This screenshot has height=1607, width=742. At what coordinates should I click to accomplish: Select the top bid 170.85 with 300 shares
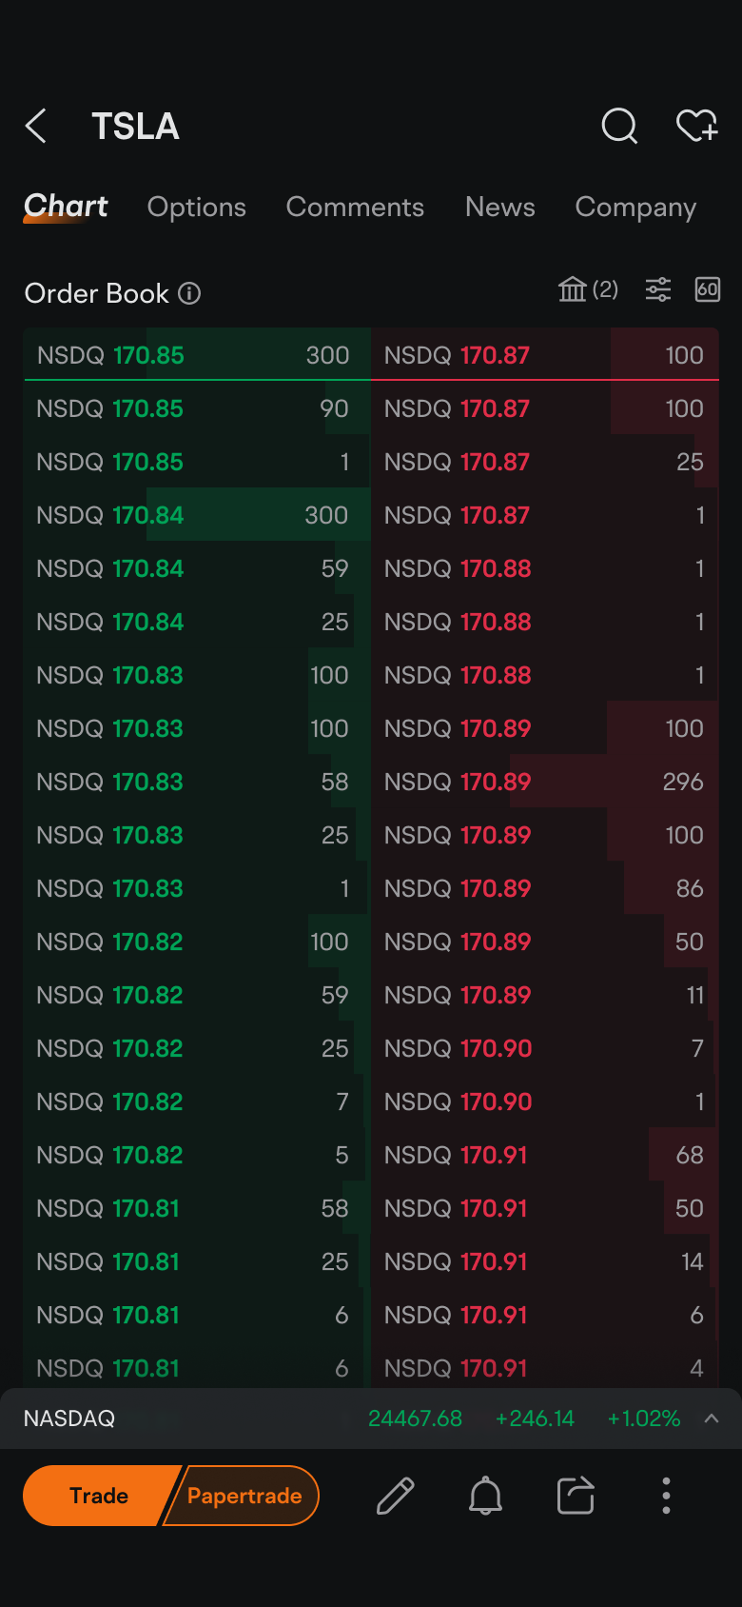[197, 354]
